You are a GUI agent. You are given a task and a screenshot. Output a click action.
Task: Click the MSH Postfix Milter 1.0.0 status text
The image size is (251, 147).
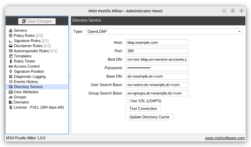click(26, 138)
